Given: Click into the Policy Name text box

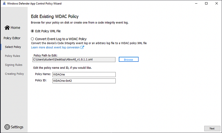Looking at the screenshot, I should (x=84, y=75).
